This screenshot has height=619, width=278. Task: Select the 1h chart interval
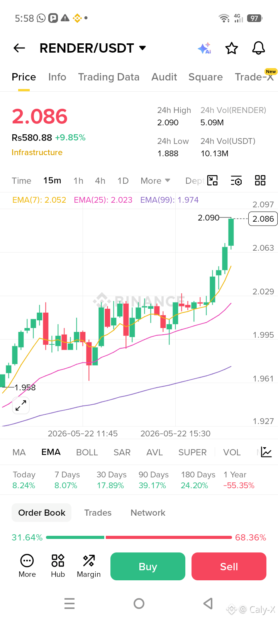point(78,181)
